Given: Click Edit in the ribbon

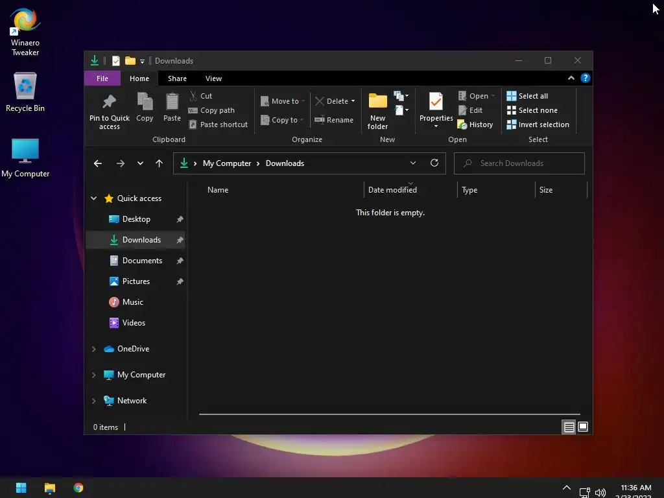Looking at the screenshot, I should coord(470,110).
